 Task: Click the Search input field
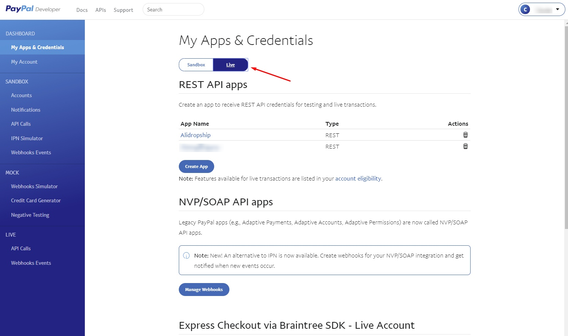[x=173, y=10]
